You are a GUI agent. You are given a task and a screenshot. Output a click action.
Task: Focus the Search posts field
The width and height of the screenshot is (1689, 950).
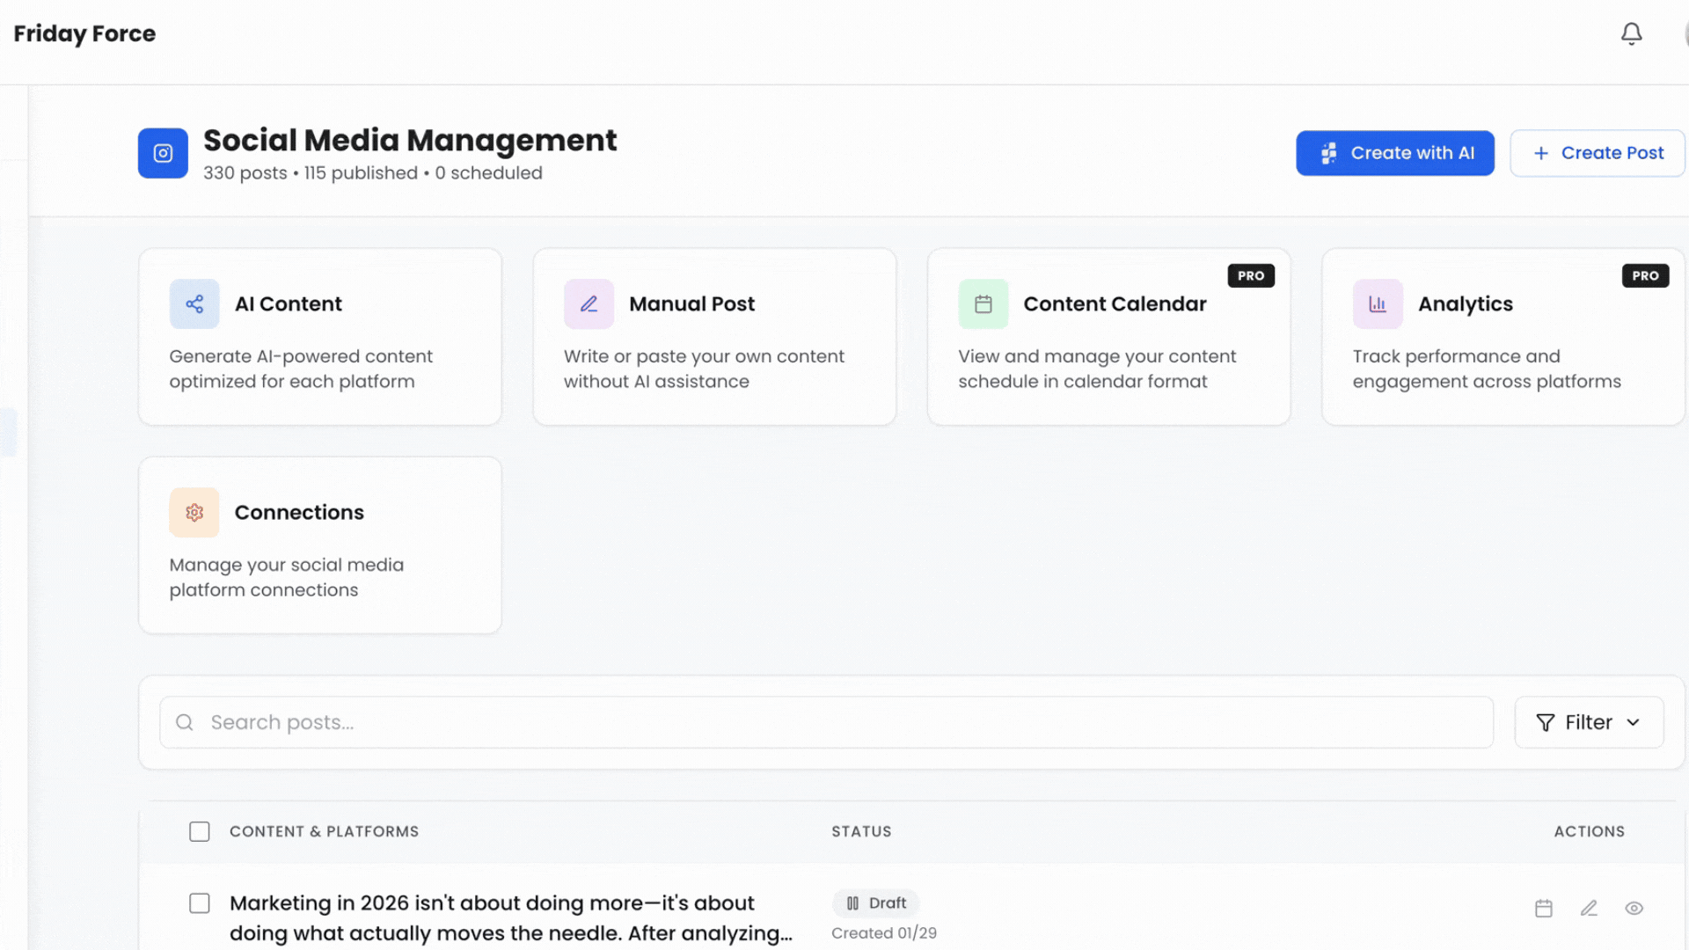click(x=827, y=722)
